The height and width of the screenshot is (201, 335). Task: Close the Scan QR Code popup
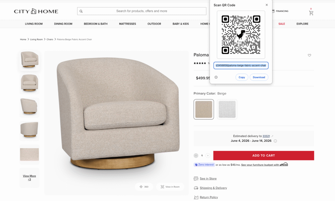267,5
